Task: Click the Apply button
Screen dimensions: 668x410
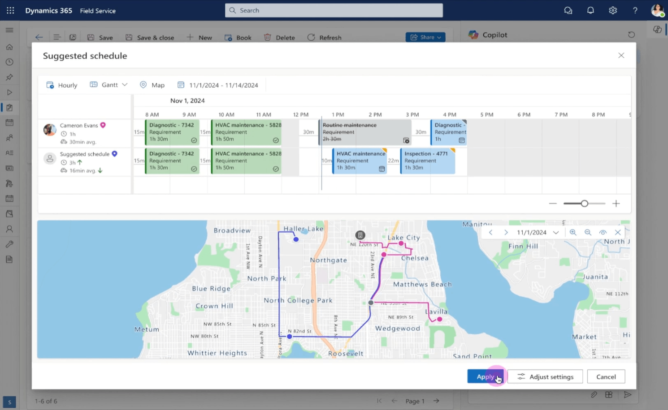Action: (x=486, y=376)
